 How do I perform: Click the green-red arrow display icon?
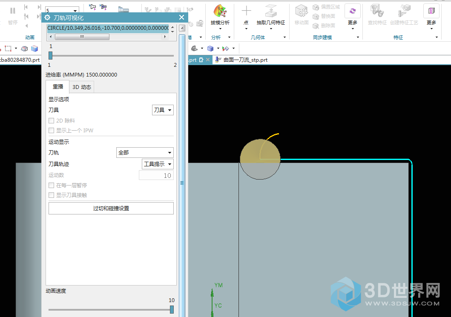coord(226,49)
